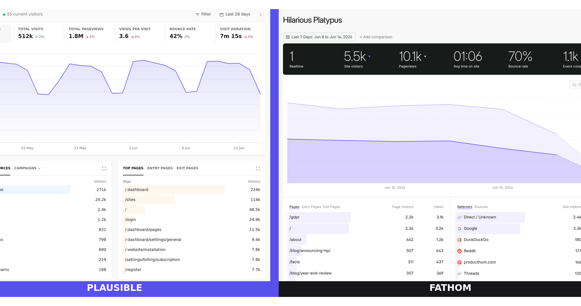
Task: Expand the Top Pages panel fullscreen
Action: pyautogui.click(x=258, y=168)
